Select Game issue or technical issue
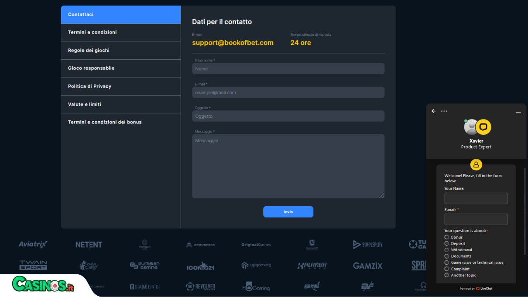 [446, 263]
